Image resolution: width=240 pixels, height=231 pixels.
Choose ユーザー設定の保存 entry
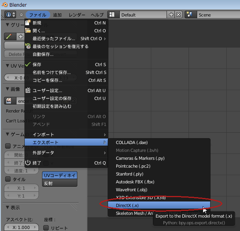(66, 98)
